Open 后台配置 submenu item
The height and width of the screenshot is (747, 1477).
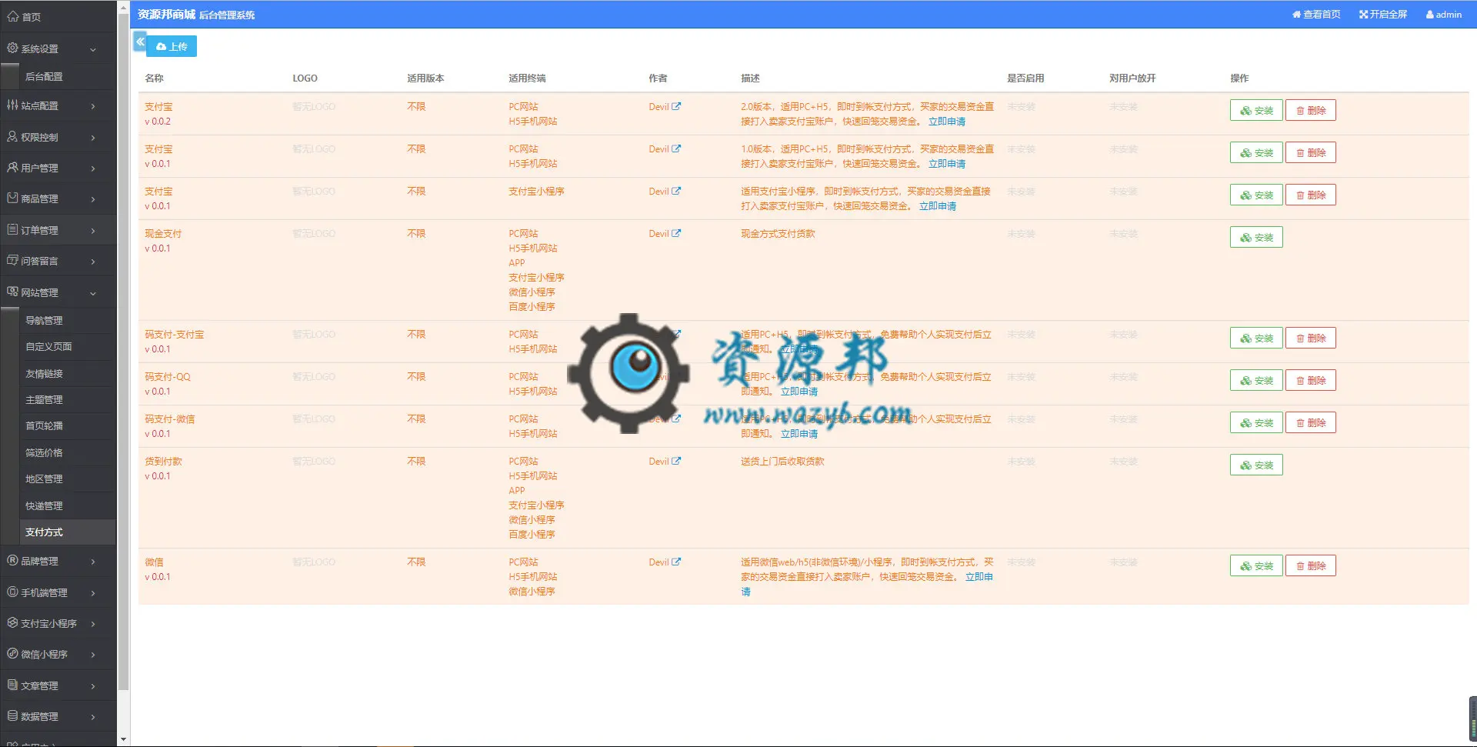click(68, 77)
